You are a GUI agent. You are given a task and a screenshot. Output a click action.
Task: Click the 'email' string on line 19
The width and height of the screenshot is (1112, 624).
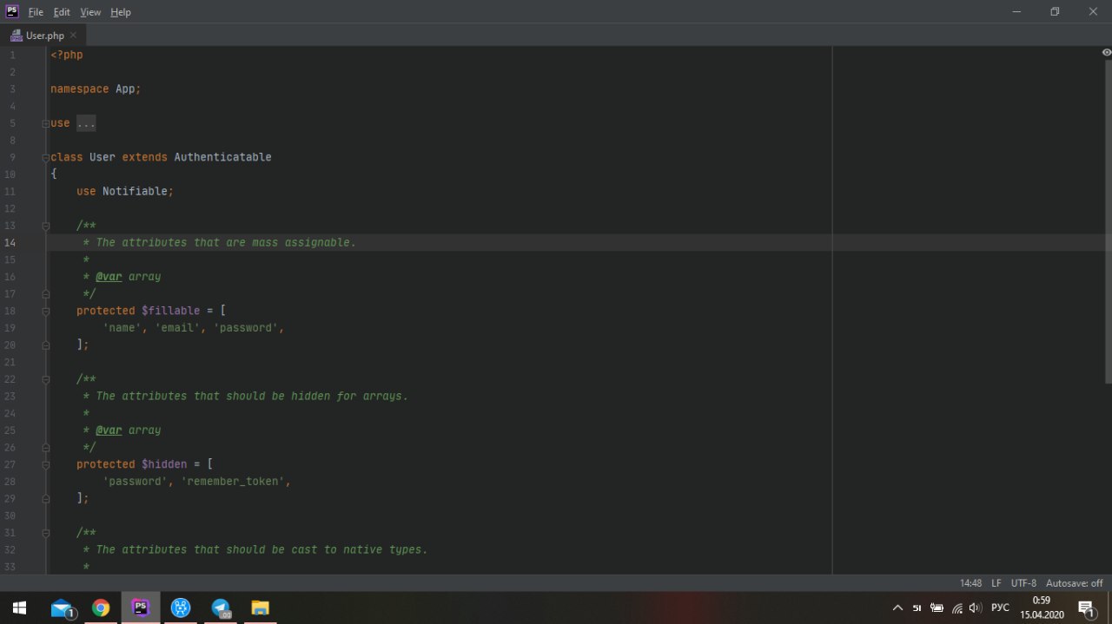tap(177, 328)
